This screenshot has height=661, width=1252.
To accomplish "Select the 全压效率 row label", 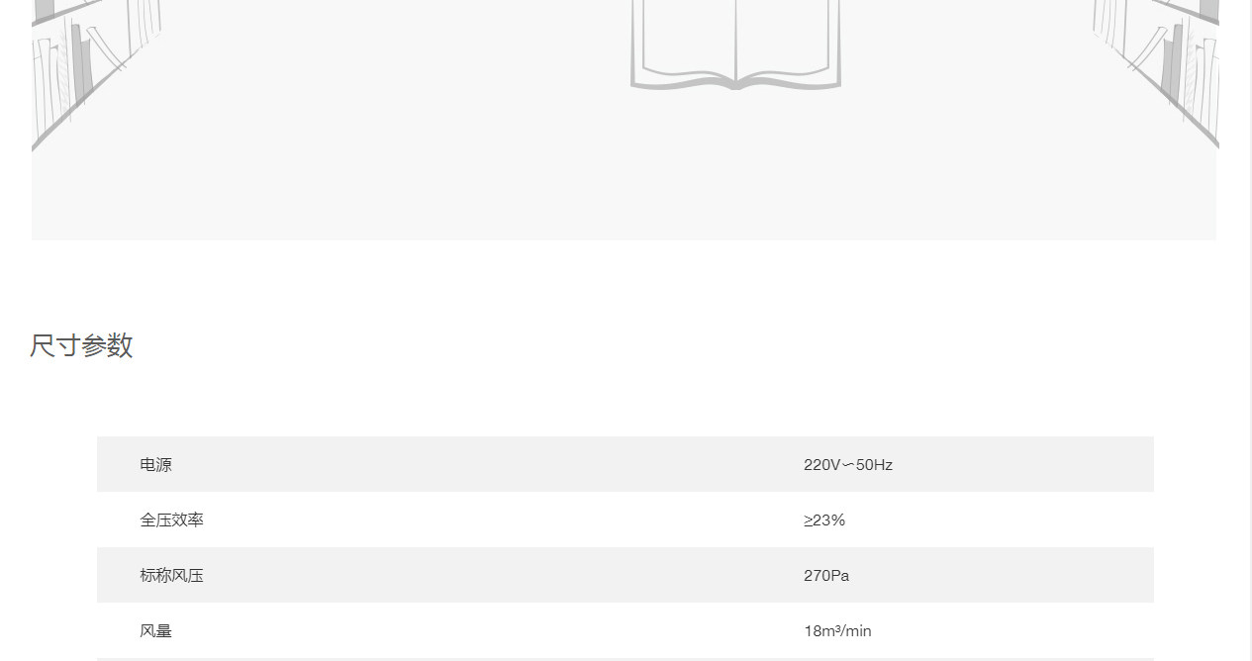I will click(x=171, y=520).
